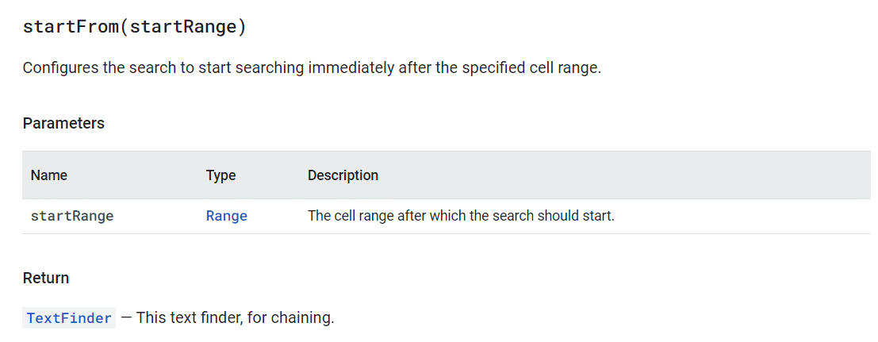Click the Type column header
This screenshot has width=878, height=342.
click(x=220, y=175)
